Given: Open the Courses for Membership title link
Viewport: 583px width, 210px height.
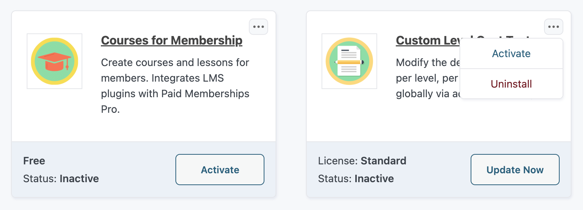Looking at the screenshot, I should pyautogui.click(x=172, y=40).
